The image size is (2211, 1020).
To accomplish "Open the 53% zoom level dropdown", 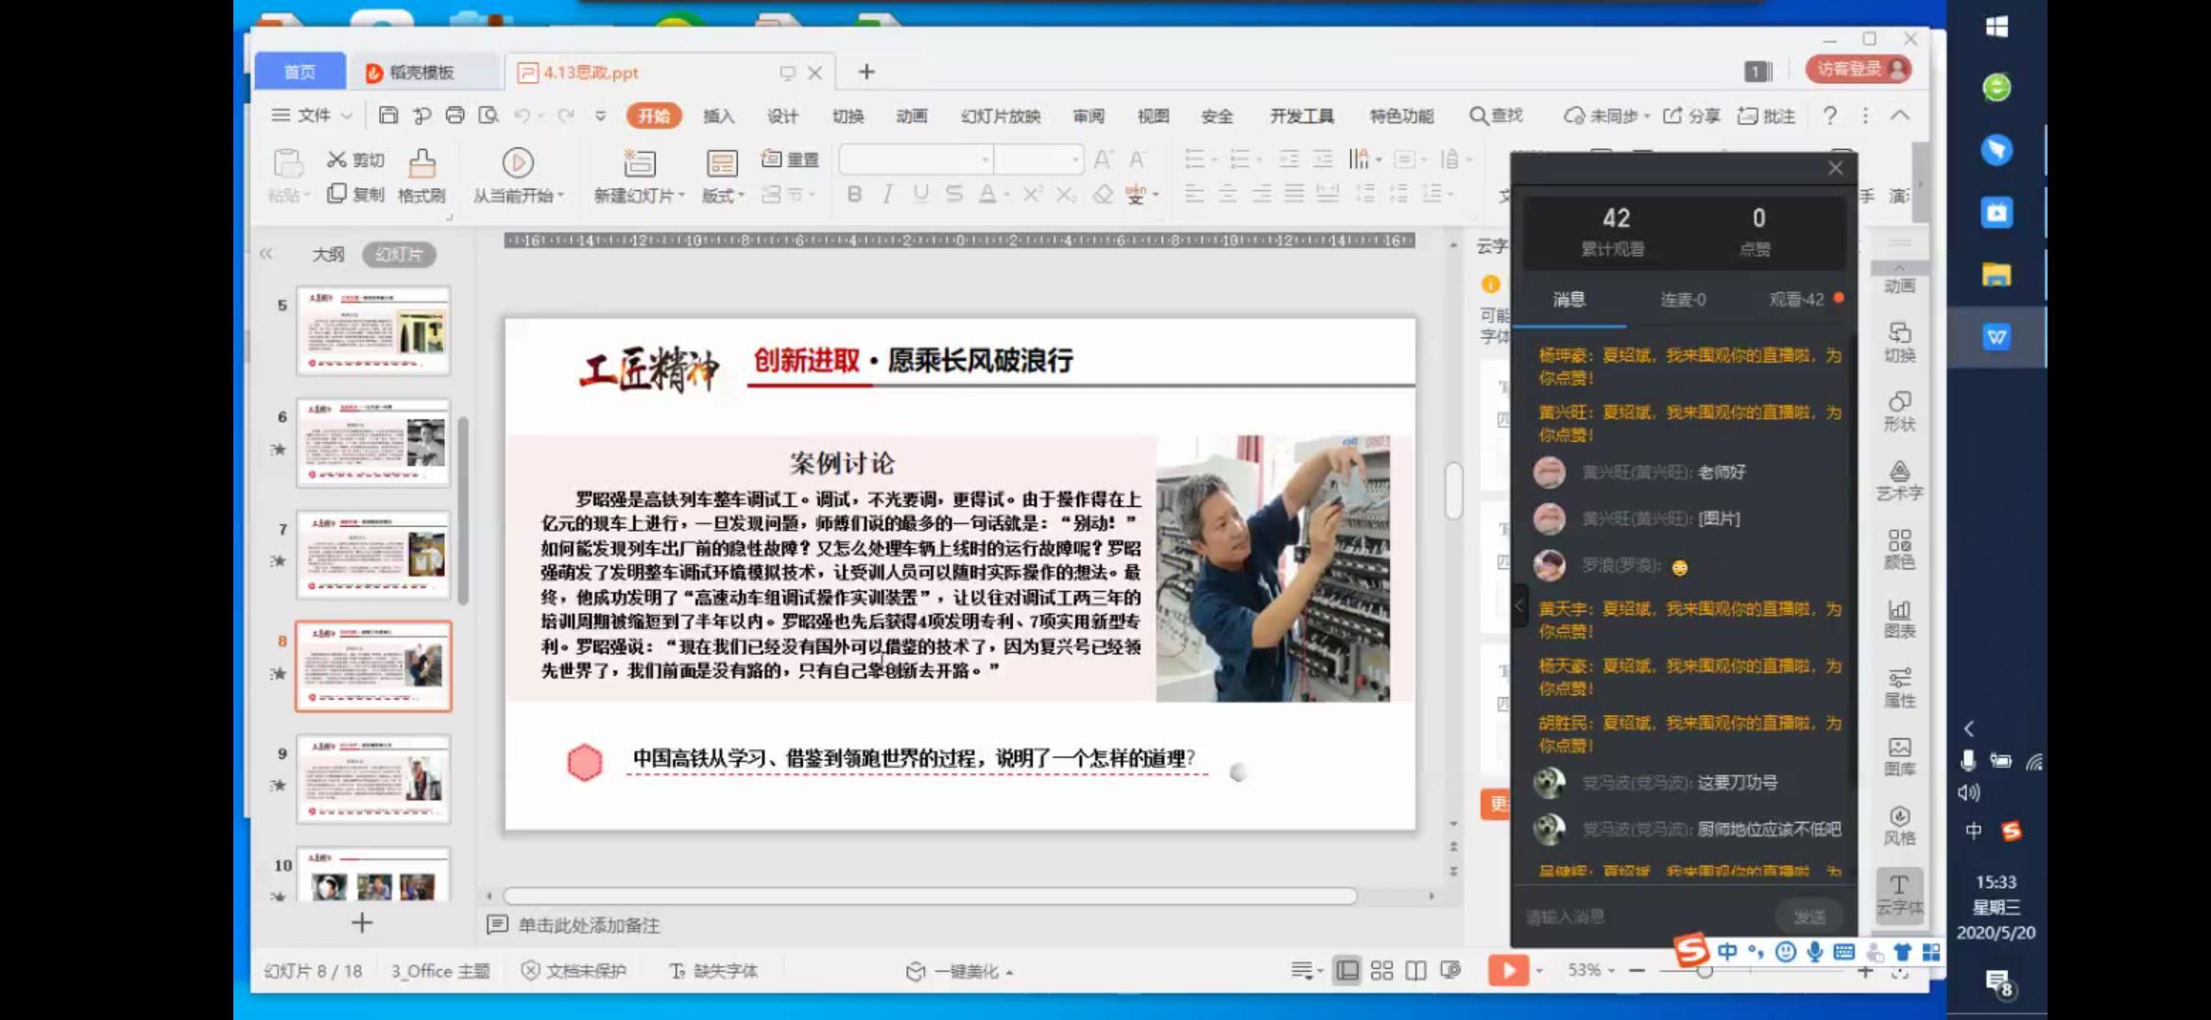I will [x=1591, y=970].
